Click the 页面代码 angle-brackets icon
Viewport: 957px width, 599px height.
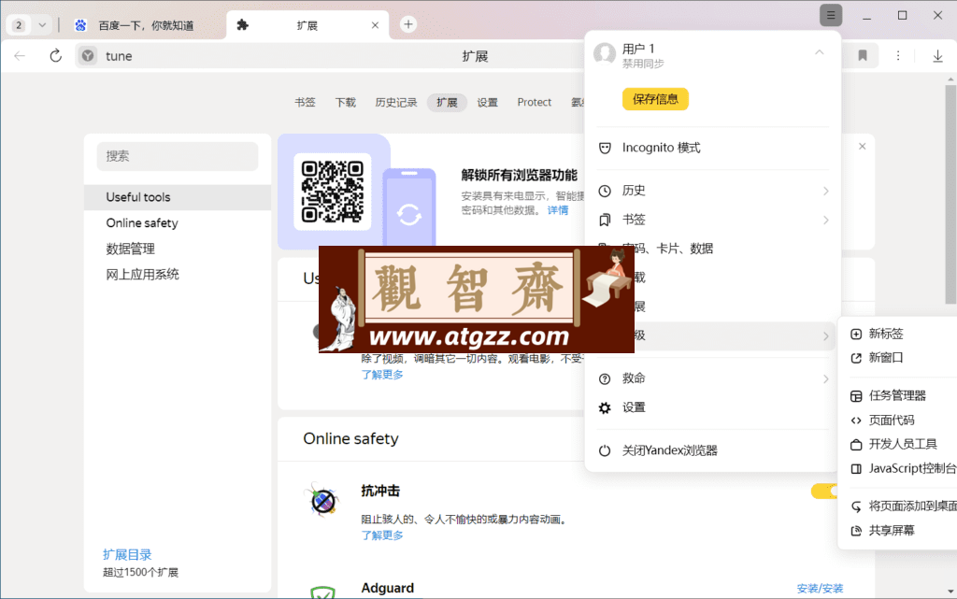[x=856, y=421]
